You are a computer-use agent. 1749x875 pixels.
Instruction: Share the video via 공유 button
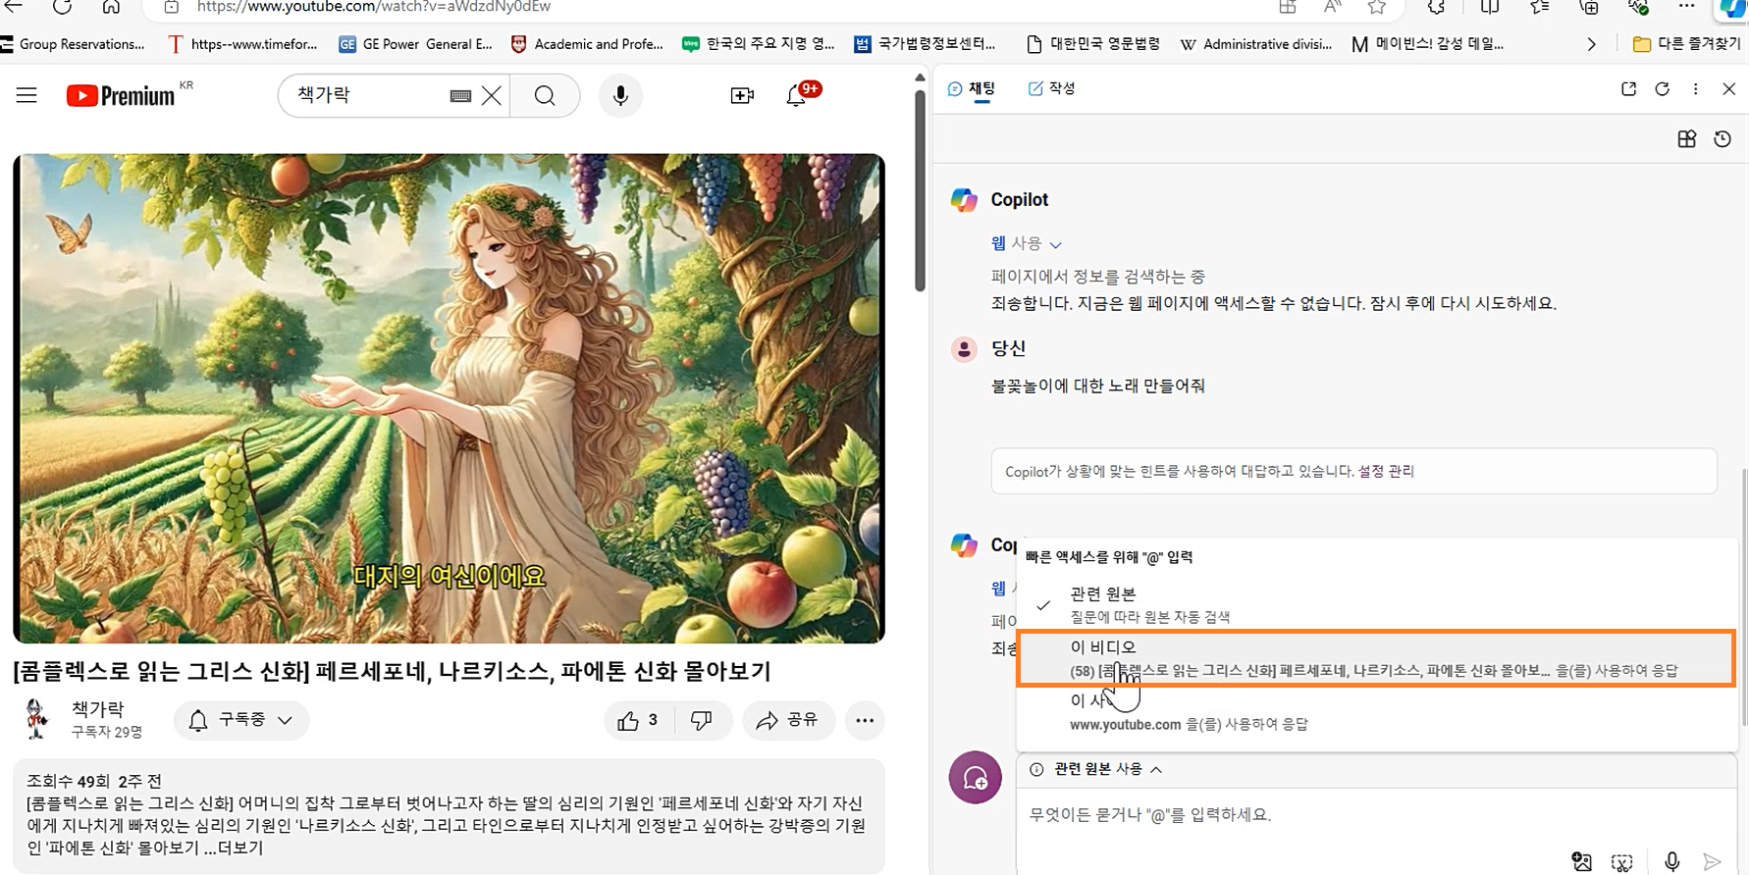pyautogui.click(x=788, y=720)
